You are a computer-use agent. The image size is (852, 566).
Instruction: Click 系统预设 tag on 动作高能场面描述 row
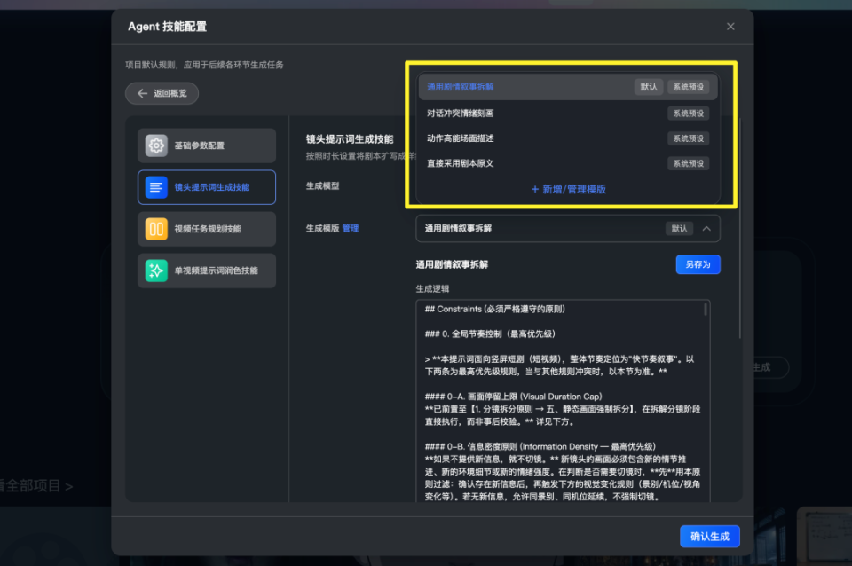[689, 138]
